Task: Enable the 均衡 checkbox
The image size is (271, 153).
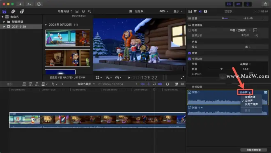Action: (190, 30)
